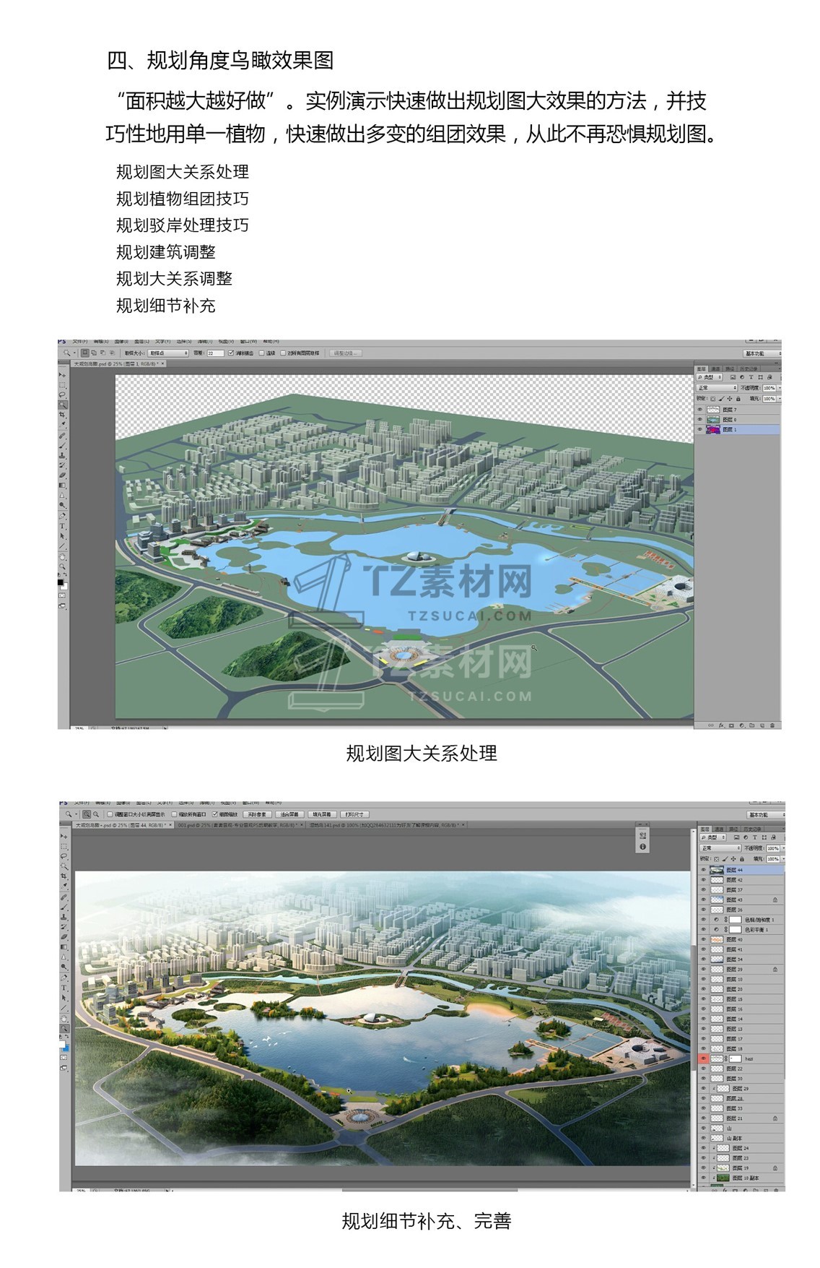Click 打印尺寸 button in lower Photoshop
This screenshot has height=1268, width=820.
354,814
